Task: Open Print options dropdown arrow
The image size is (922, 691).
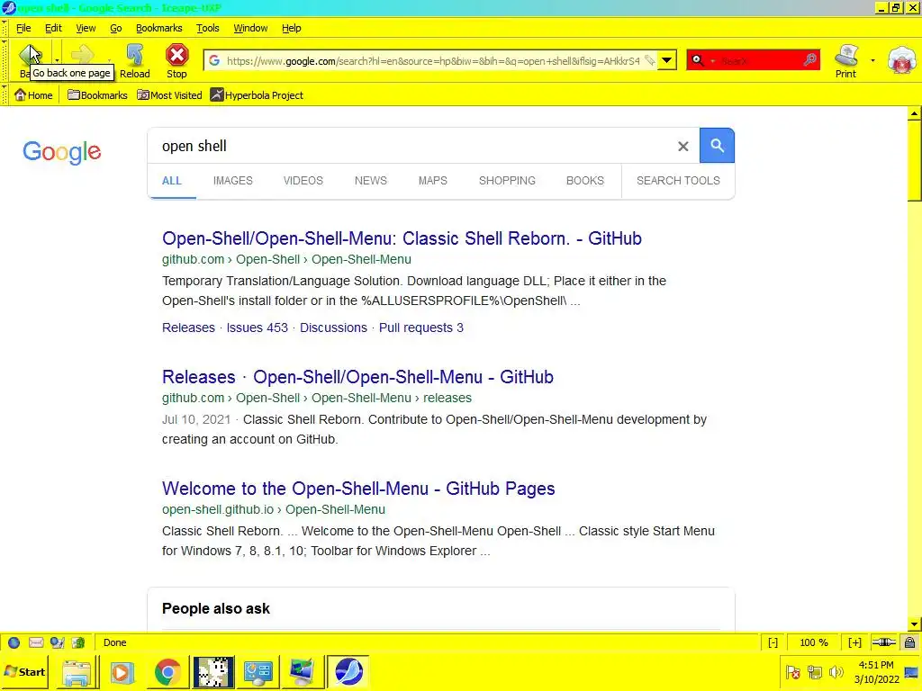Action: (872, 60)
